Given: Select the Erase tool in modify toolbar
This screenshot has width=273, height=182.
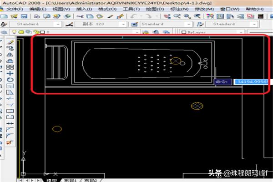Looking at the screenshot, I should click(11, 41).
